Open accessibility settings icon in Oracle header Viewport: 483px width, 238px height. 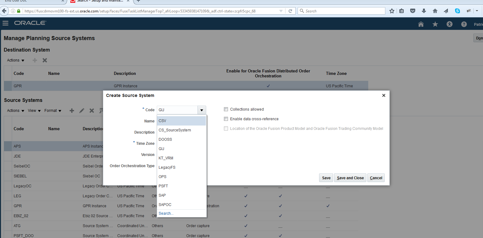click(449, 24)
